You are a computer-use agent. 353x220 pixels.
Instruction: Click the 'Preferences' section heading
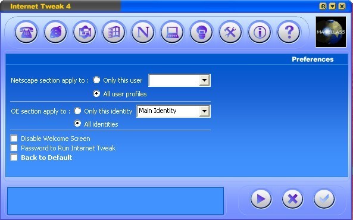[x=313, y=59]
